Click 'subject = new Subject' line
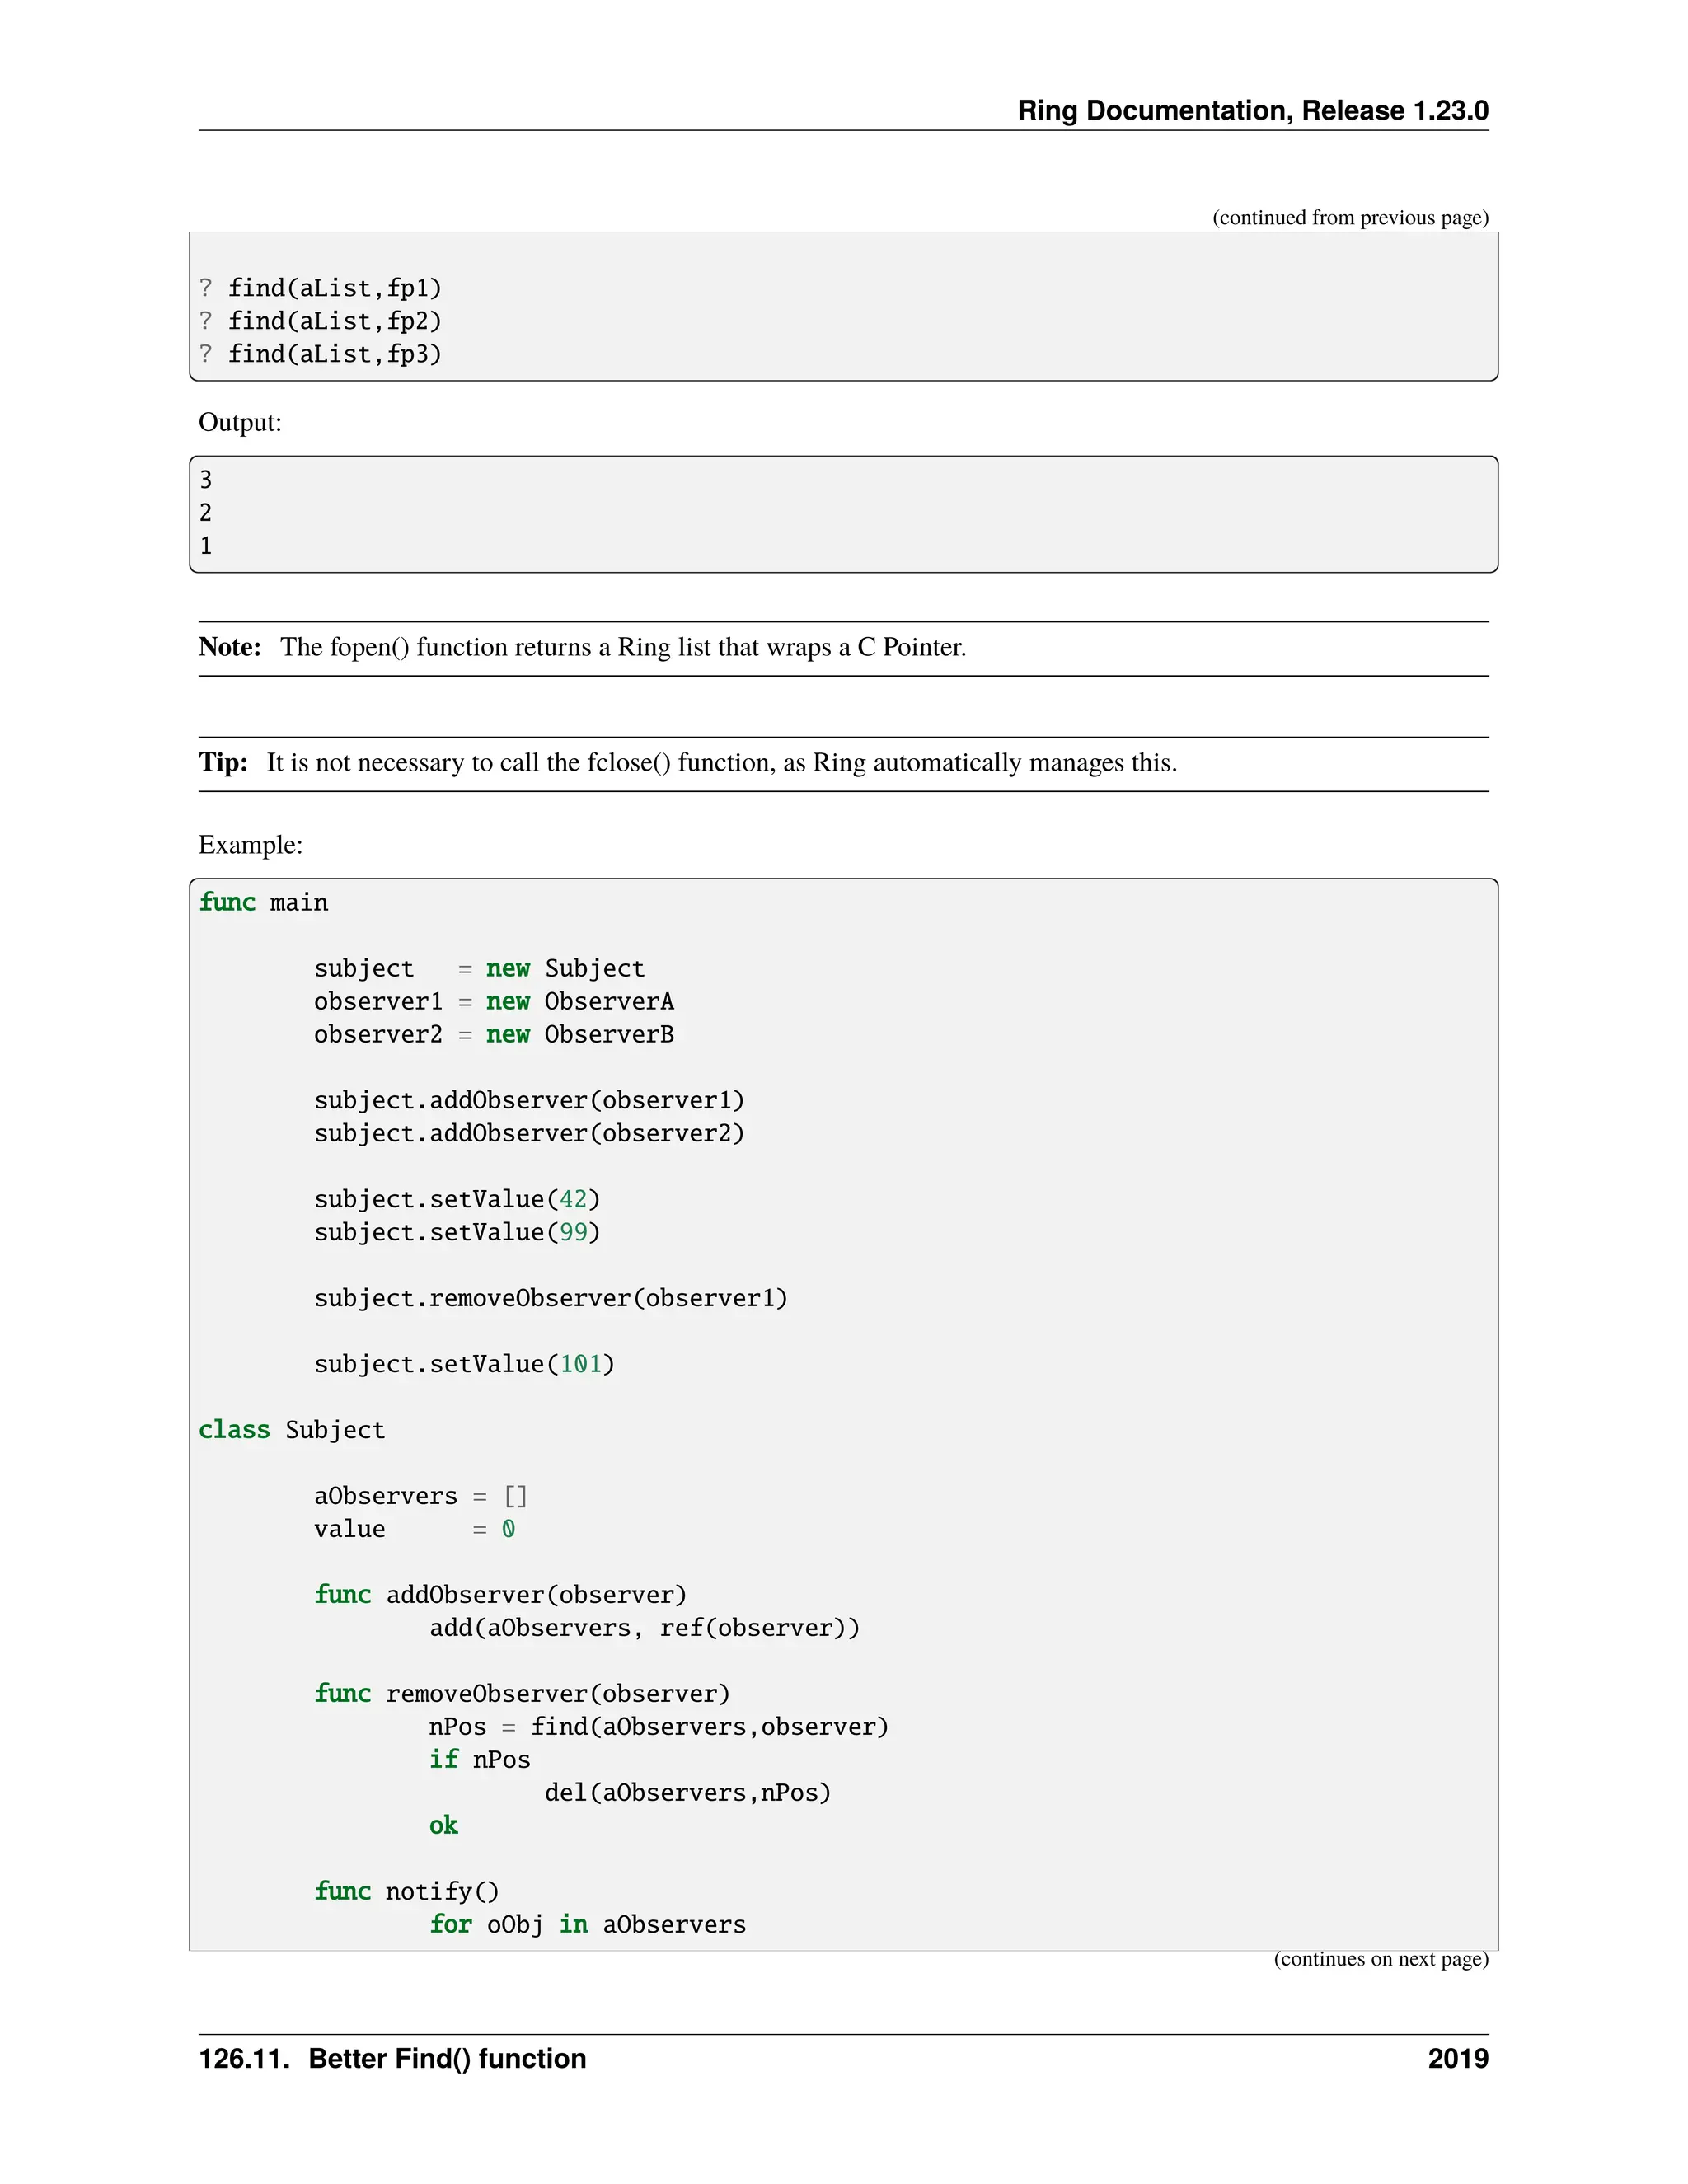 tap(479, 968)
